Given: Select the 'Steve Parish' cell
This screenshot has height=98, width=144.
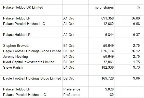Looking at the screenshot, I should pos(32,67).
